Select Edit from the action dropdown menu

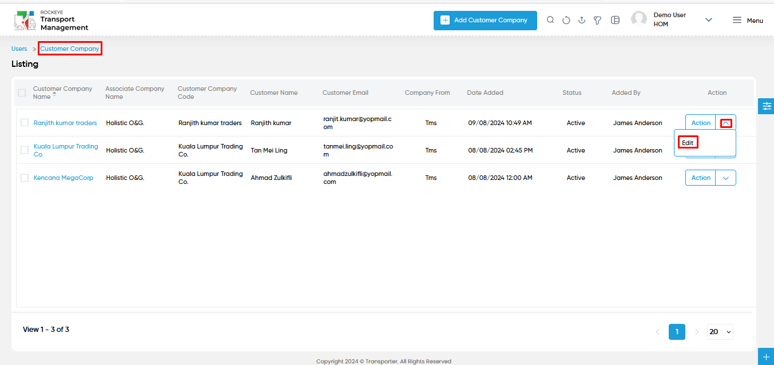pyautogui.click(x=688, y=143)
